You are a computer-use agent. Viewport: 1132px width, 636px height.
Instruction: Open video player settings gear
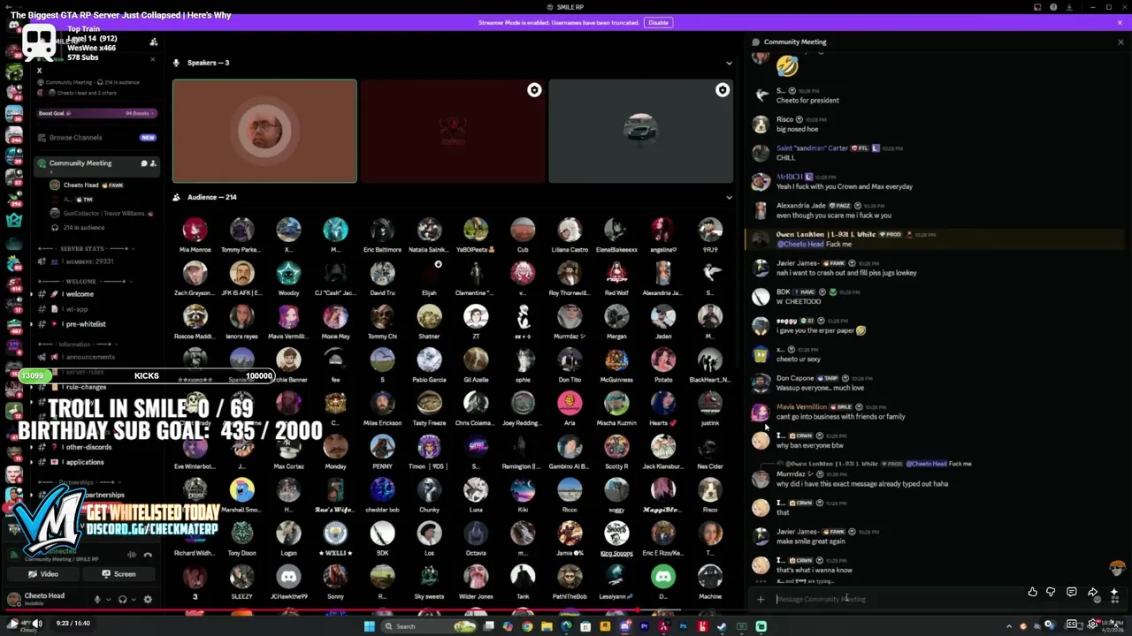tap(1093, 624)
